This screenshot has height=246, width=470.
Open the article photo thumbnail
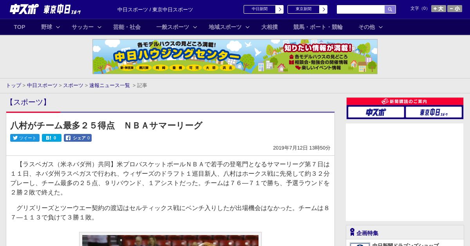pyautogui.click(x=170, y=240)
